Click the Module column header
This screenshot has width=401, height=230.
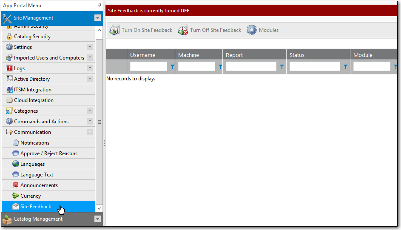point(363,55)
